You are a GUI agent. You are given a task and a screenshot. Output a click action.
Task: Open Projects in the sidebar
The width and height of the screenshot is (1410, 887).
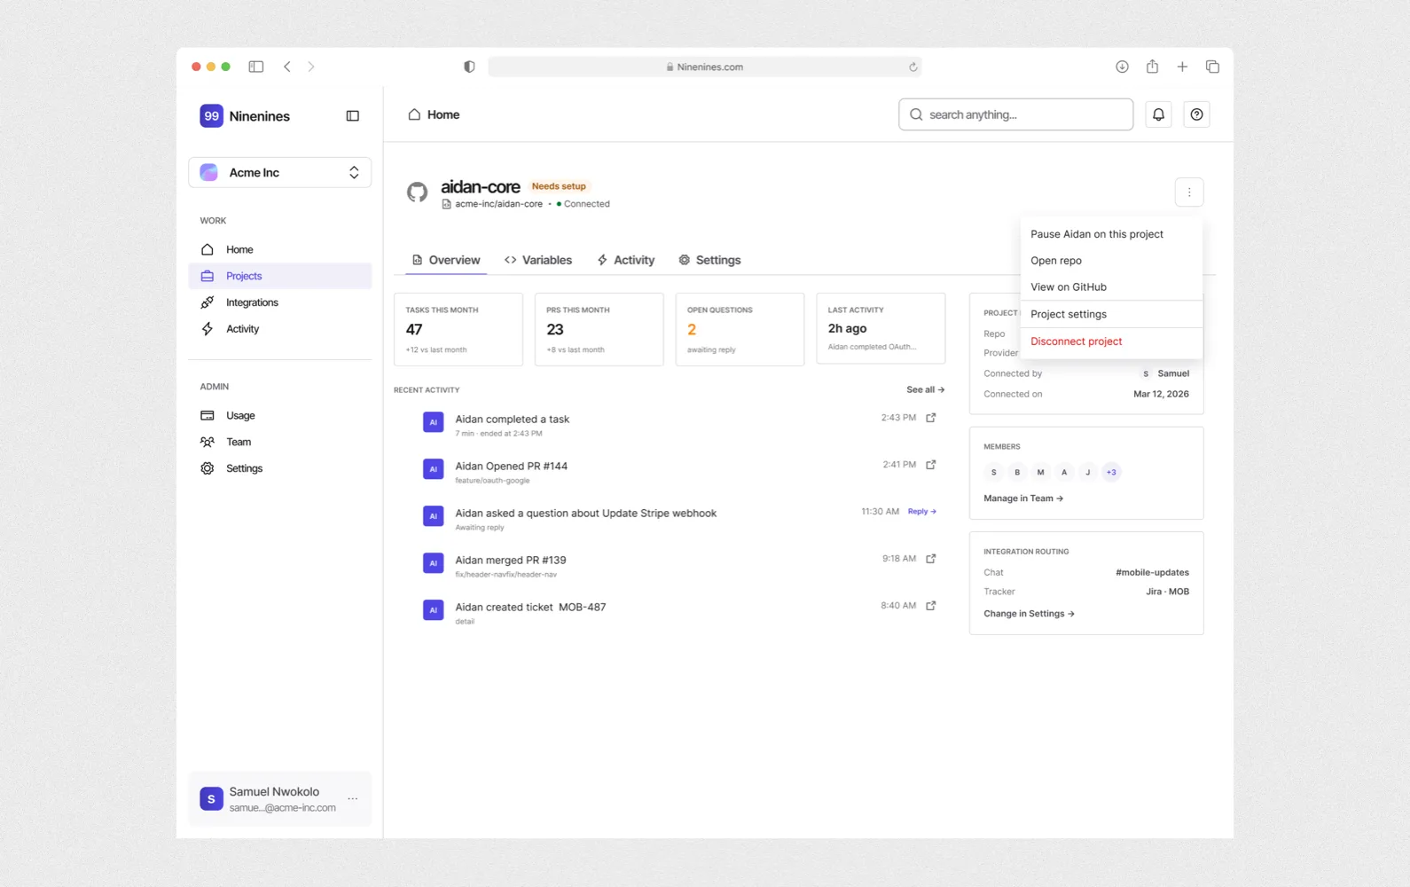[x=280, y=276]
